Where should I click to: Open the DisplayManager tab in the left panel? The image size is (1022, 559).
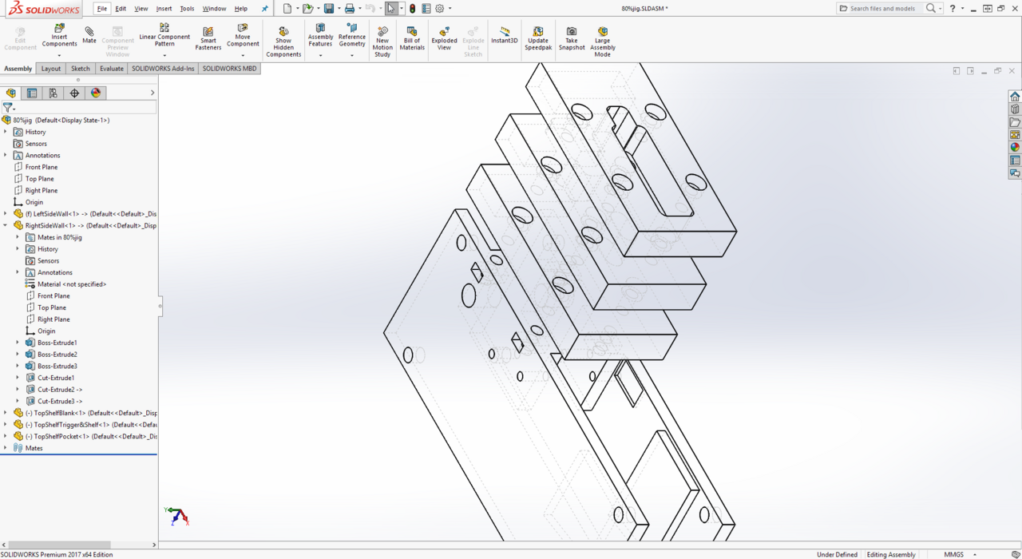click(x=96, y=93)
